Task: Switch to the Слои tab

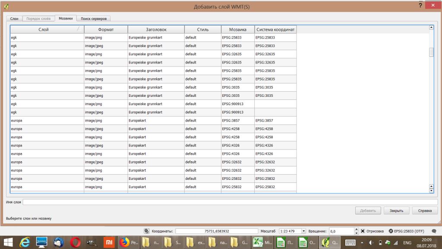Action: [x=14, y=19]
